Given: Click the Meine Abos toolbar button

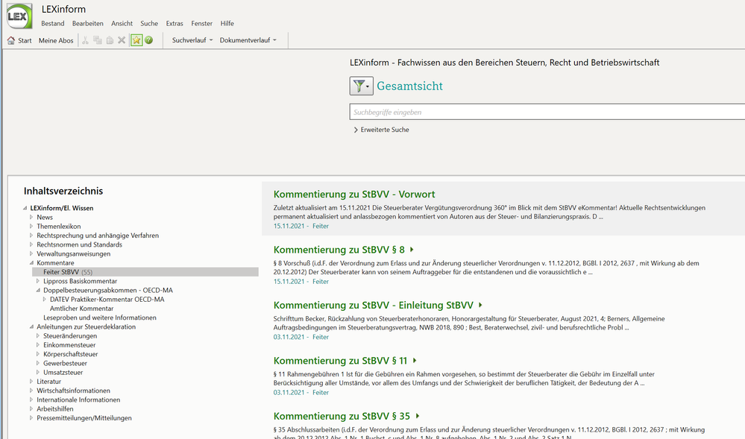Looking at the screenshot, I should coord(56,40).
